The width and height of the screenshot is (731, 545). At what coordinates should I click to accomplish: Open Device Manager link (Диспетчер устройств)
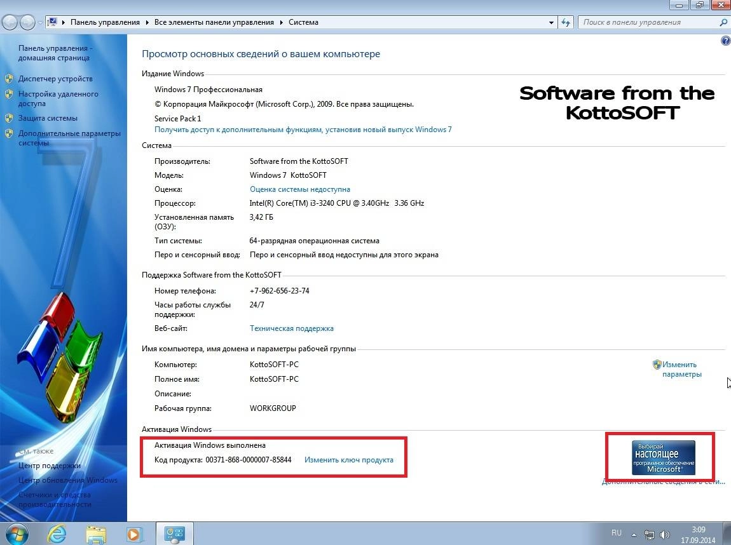[55, 79]
